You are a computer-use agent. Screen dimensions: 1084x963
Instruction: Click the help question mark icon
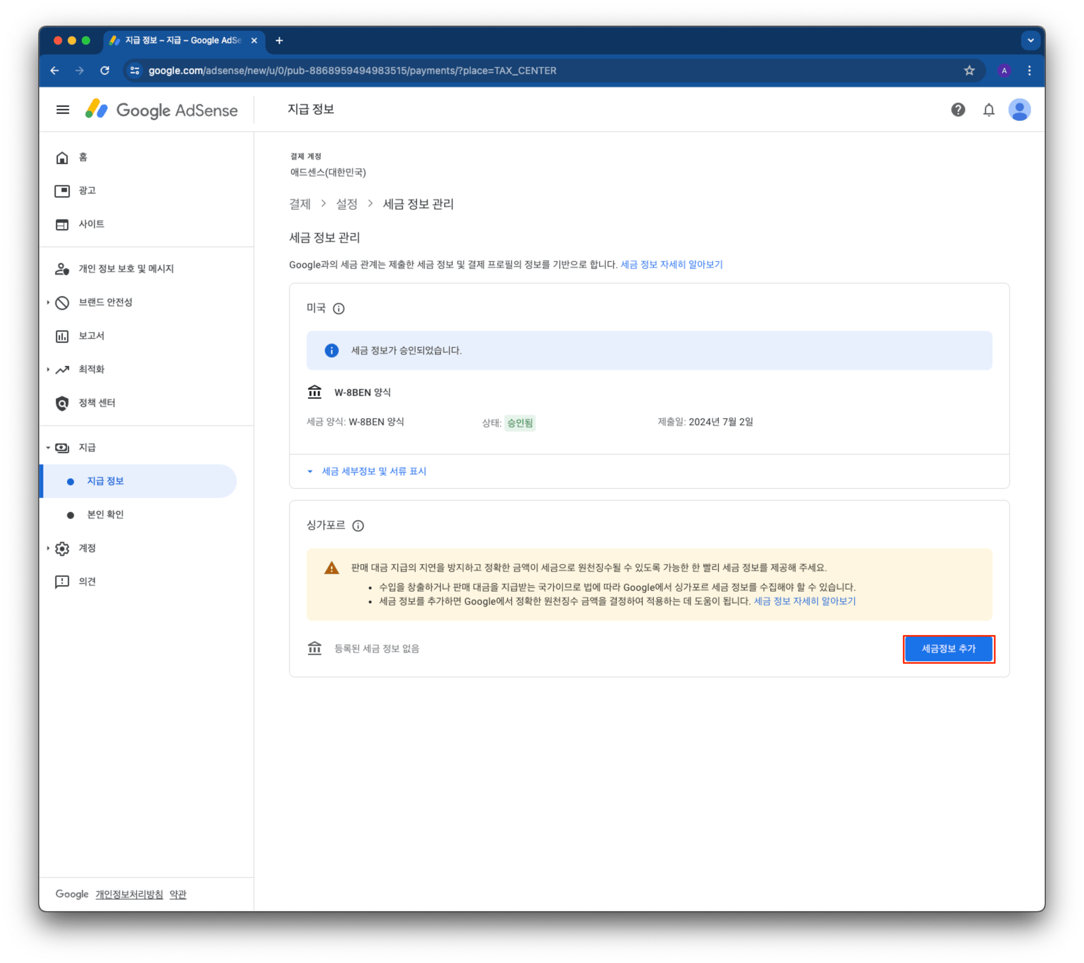[958, 110]
